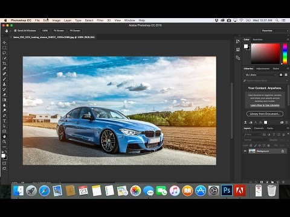The height and width of the screenshot is (217, 290).
Task: Toggle the Scroll All Windows checkbox
Action: pyautogui.click(x=15, y=31)
